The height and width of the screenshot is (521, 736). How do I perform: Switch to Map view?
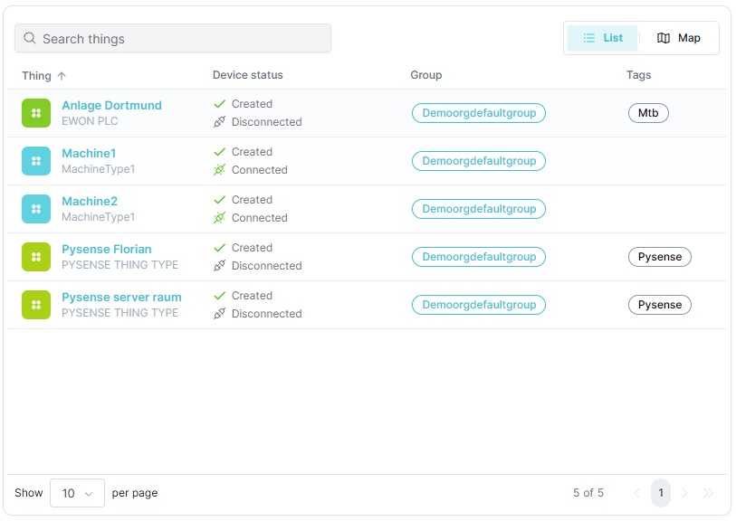(x=678, y=38)
